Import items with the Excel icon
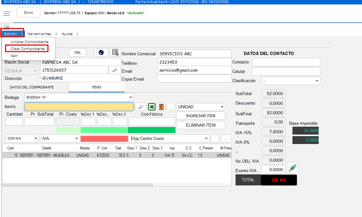The width and height of the screenshot is (362, 217). (152, 107)
